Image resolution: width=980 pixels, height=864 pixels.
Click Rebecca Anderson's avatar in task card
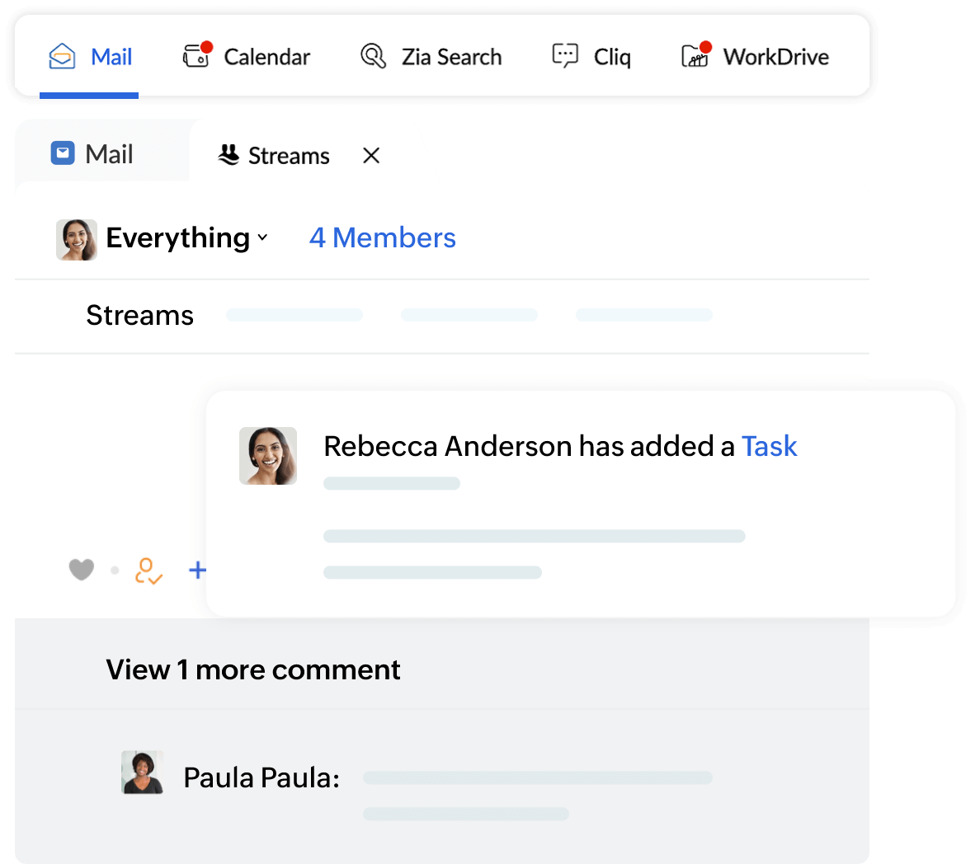coord(268,456)
